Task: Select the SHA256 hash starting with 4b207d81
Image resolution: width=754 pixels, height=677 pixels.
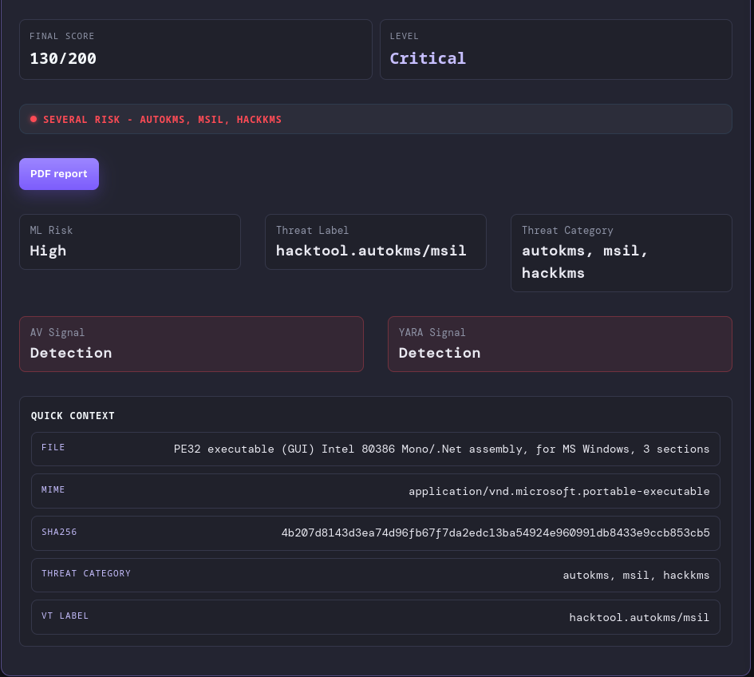Action: [x=495, y=533]
